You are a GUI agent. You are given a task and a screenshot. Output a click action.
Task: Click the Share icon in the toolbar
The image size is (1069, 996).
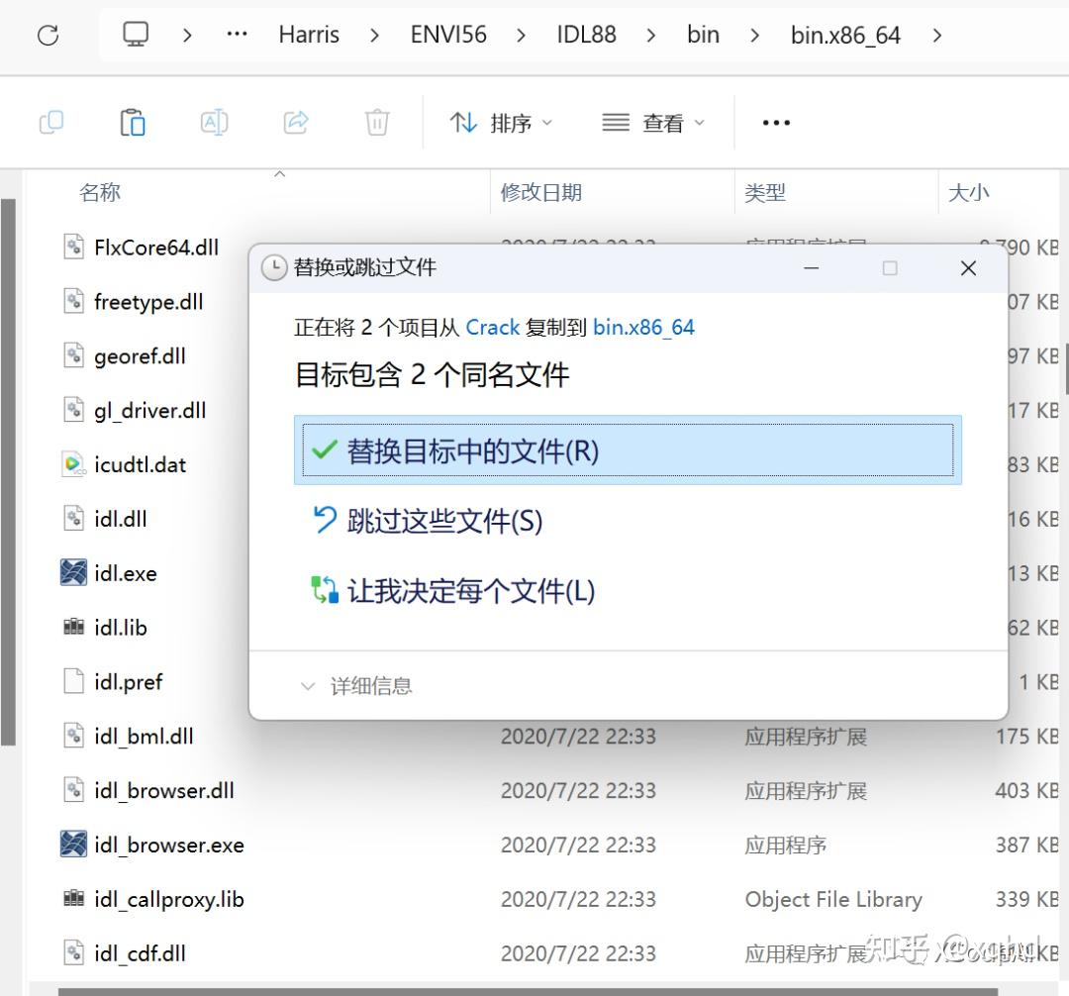click(x=294, y=121)
